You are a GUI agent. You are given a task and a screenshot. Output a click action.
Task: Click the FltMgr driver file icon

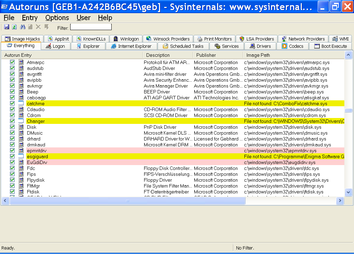[x=21, y=185]
